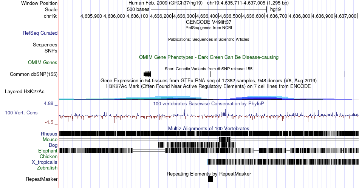This screenshot has height=188, width=359.
Task: Click the Layered H3K27Ac track label
Action: pos(25,91)
